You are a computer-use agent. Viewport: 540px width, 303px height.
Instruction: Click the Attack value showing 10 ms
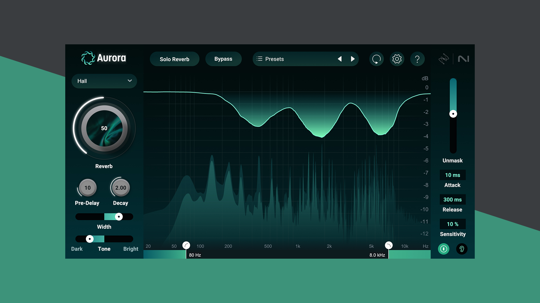[x=453, y=175]
